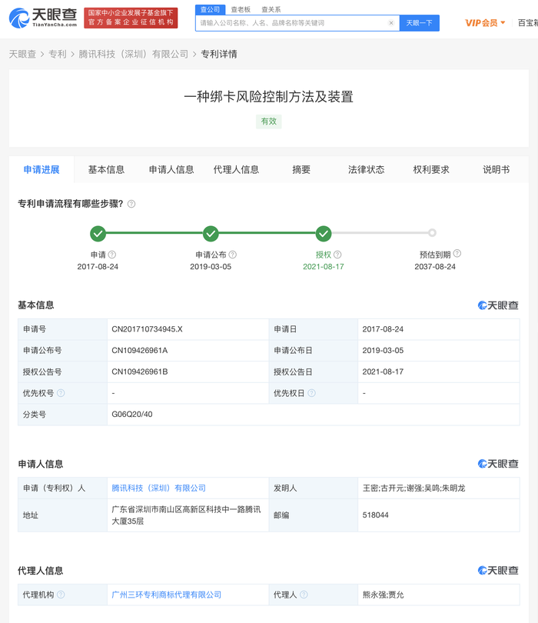Screen dimensions: 538x623
Task: Click classification code G06Q20/40
Action: tap(132, 414)
